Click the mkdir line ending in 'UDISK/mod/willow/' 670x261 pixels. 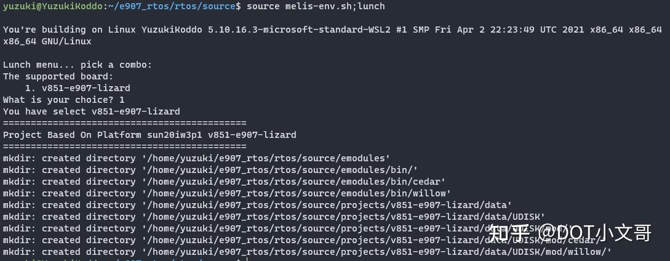[x=307, y=252]
